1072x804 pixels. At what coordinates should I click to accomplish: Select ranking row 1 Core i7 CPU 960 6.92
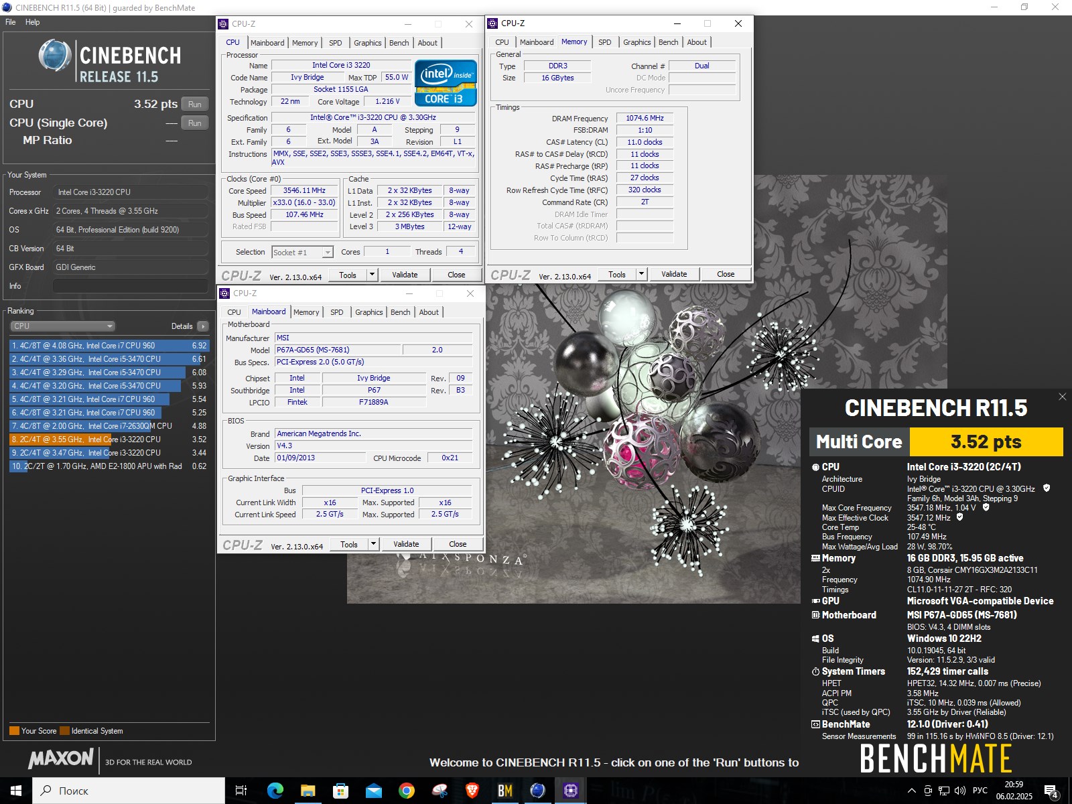click(109, 346)
